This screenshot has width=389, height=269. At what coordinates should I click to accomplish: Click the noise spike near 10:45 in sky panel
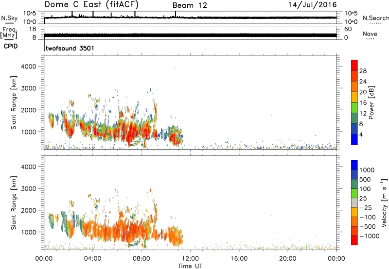point(176,14)
